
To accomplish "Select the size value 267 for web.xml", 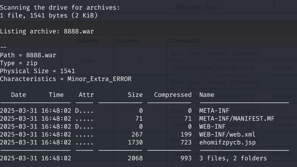I will click(x=137, y=135).
